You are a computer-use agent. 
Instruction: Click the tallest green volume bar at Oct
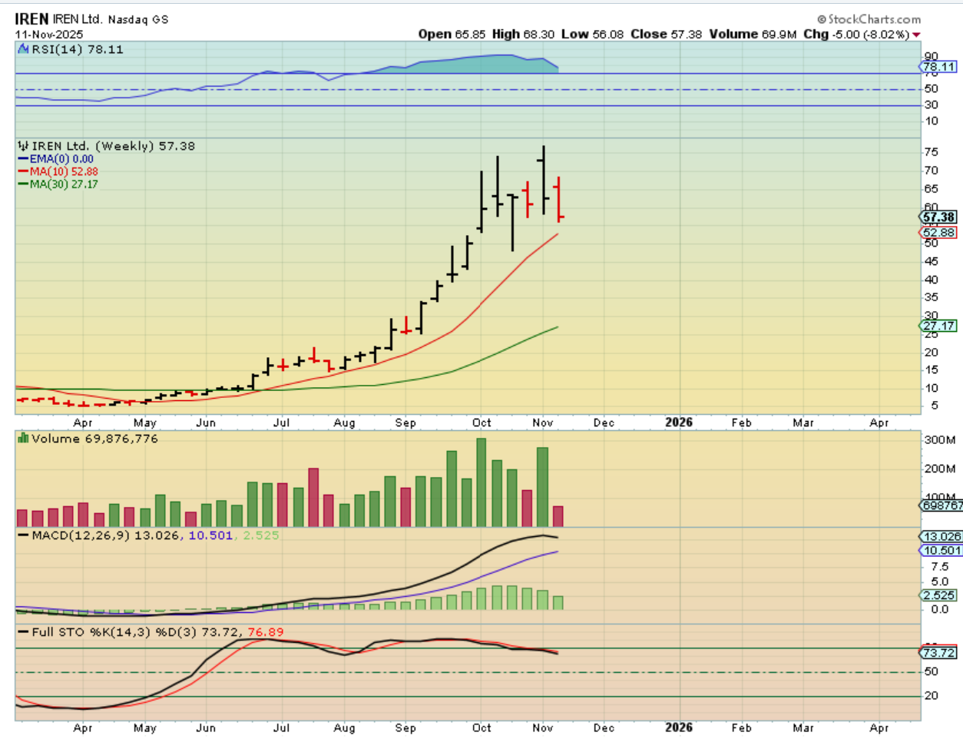(x=481, y=482)
